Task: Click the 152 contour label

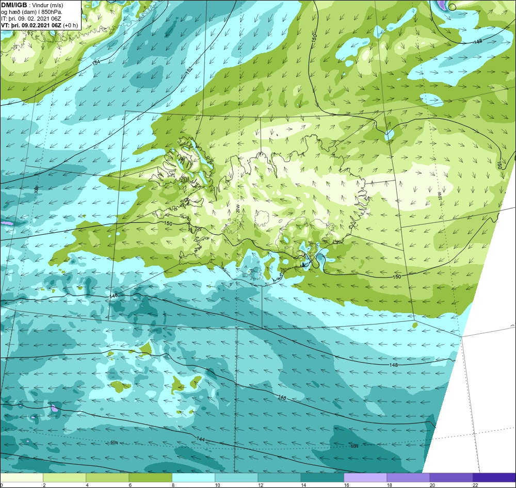Action: tap(189, 71)
